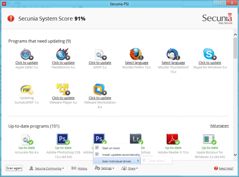Click 'Click to update' for Apple Safari
The width and height of the screenshot is (239, 177).
coord(27,63)
